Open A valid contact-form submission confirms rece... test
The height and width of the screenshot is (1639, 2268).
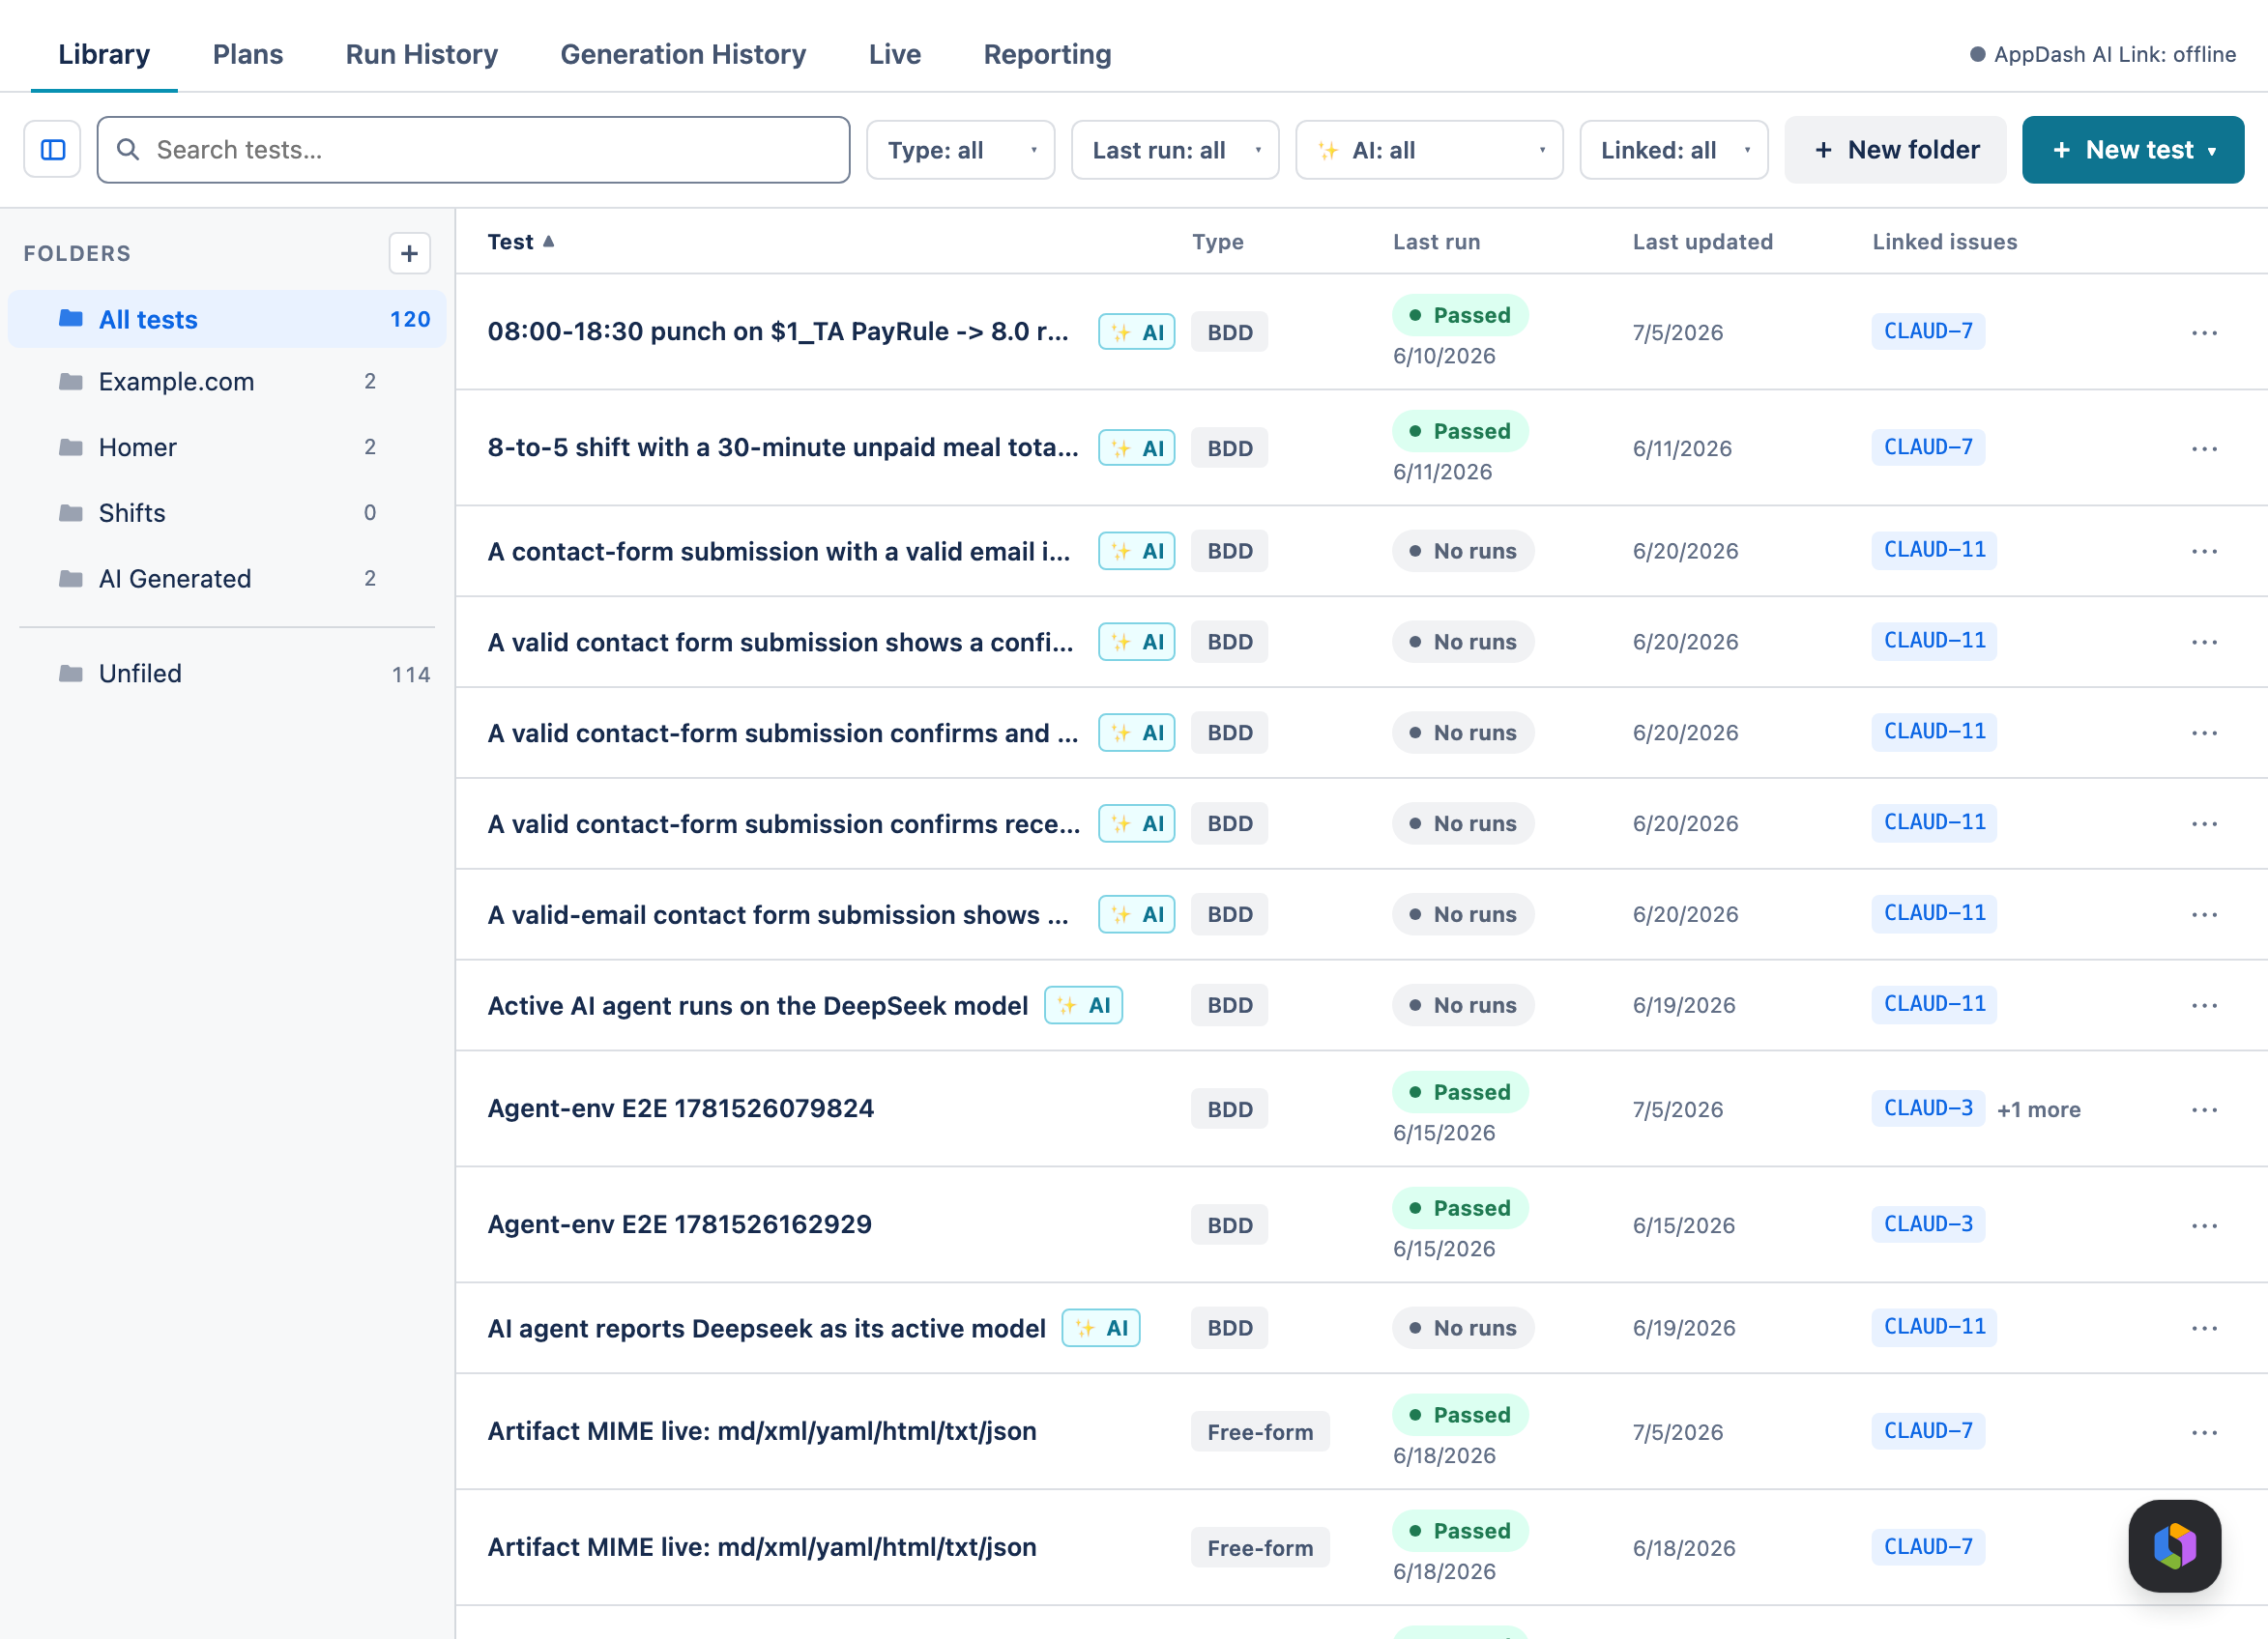click(784, 823)
